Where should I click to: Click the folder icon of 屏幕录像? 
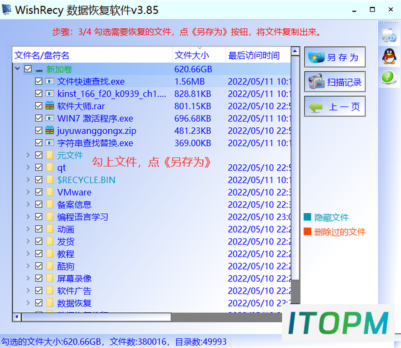[x=50, y=278]
